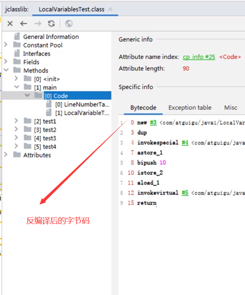Screen dimensions: 245x295
Task: Open the web browser globe icon
Action: click(69, 23)
